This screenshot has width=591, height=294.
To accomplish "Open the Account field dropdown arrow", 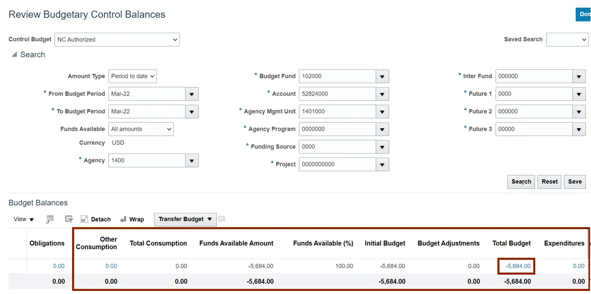I will pyautogui.click(x=382, y=94).
